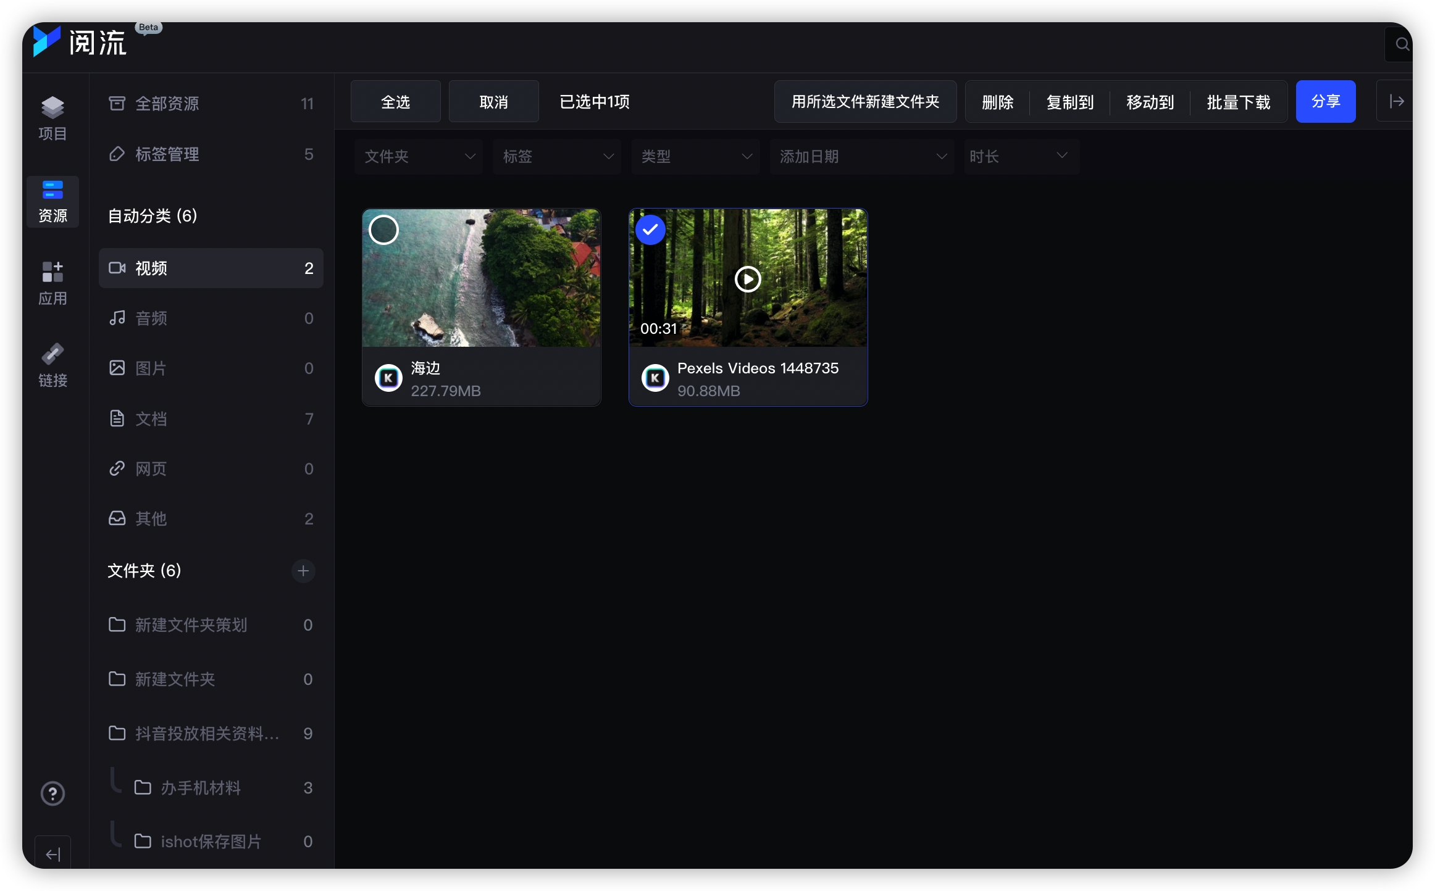Open the 新建文件夹 folder with 0 items

click(211, 679)
